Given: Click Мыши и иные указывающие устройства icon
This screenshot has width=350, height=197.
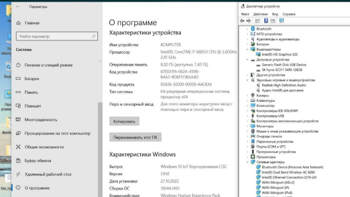Looking at the screenshot, I should click(x=253, y=131).
